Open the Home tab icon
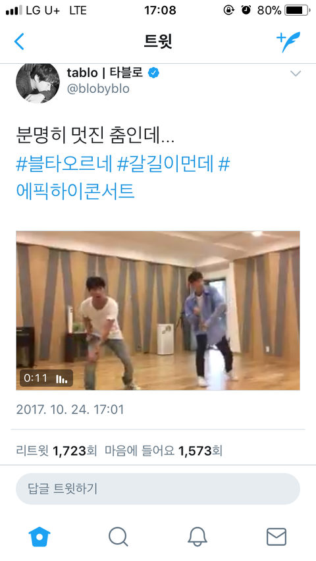The height and width of the screenshot is (561, 316). click(39, 537)
